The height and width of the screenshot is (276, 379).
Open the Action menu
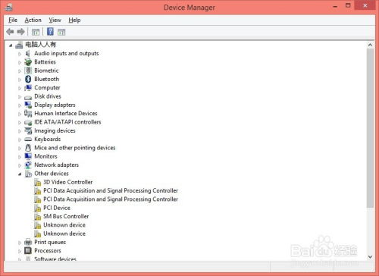(x=33, y=20)
